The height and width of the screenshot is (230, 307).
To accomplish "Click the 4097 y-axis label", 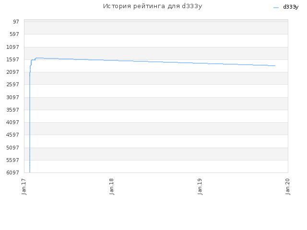I will click(x=13, y=122).
